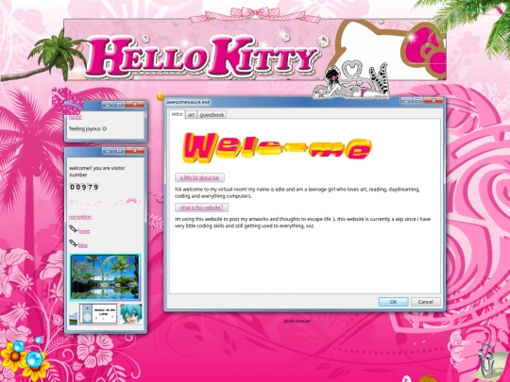510x382 pixels.
Task: Click the visitor counter 00979
Action: 84,187
